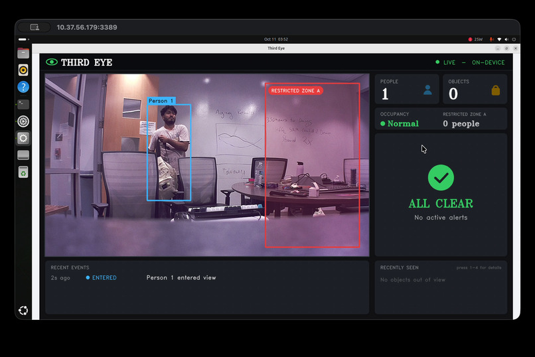Open Files from the Ubuntu dock
The height and width of the screenshot is (357, 535).
click(23, 53)
